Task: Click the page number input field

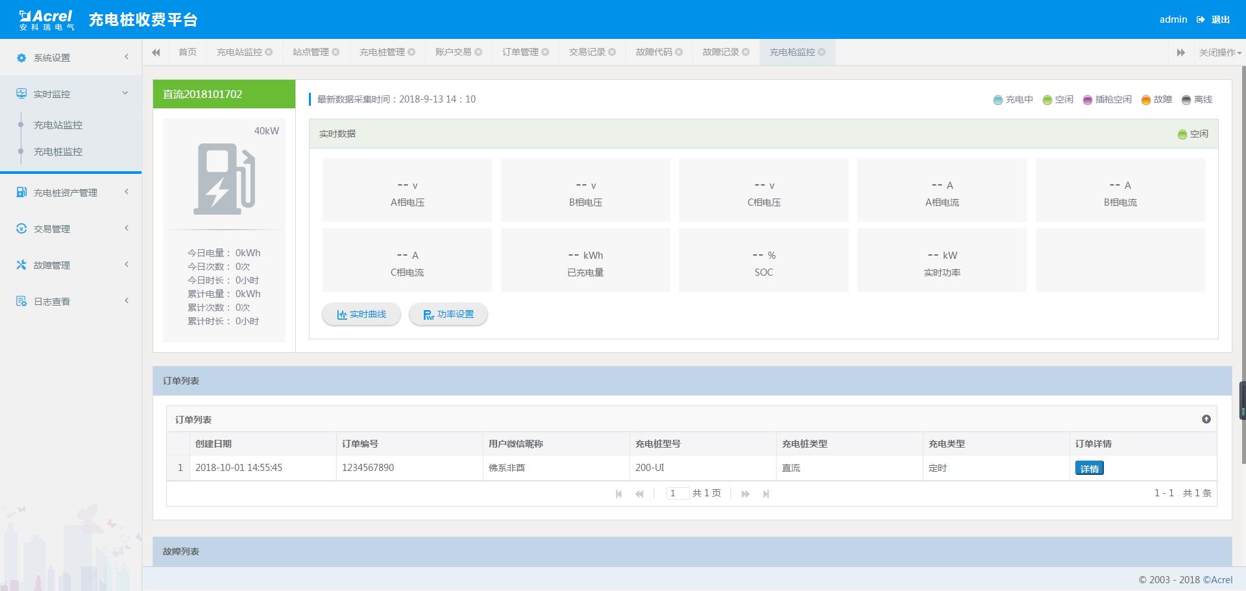Action: pyautogui.click(x=677, y=494)
